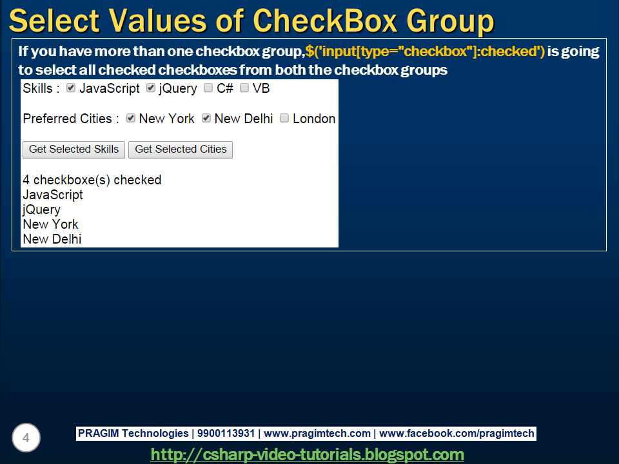Select the New Delhi result line
Viewport: 619px width, 464px height.
[52, 239]
